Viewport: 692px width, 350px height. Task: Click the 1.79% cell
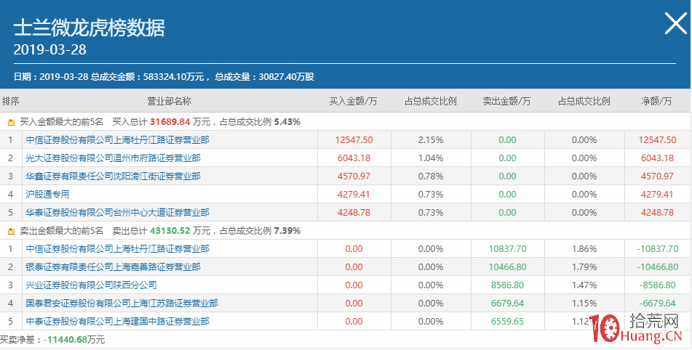(x=584, y=266)
